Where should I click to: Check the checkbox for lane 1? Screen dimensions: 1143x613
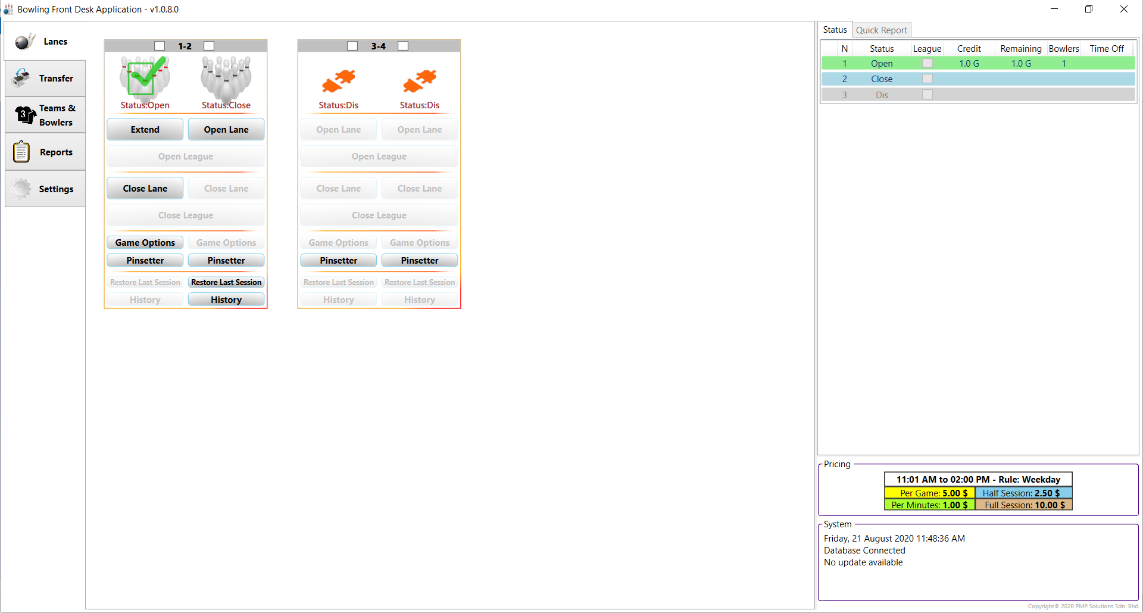click(x=159, y=45)
